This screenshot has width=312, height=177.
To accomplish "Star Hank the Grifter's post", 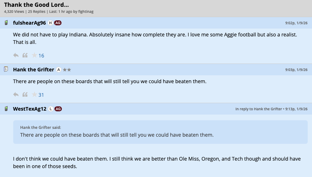I will point(34,95).
